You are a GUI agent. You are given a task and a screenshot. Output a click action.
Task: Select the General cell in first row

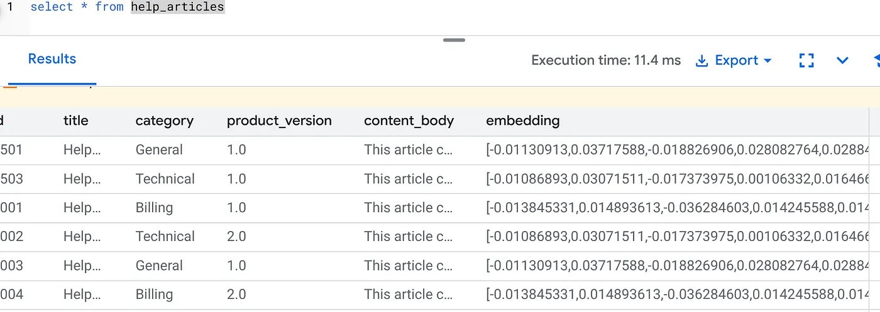159,150
